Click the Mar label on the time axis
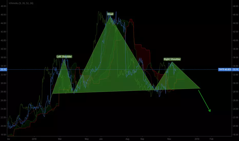 pos(60,139)
